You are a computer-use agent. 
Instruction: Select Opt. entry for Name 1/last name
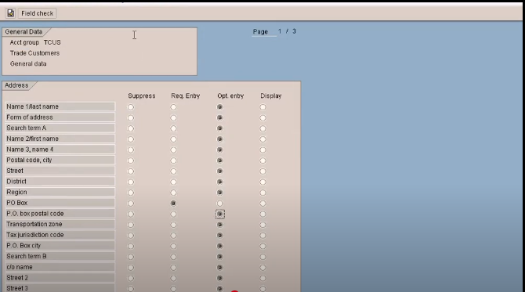(220, 107)
